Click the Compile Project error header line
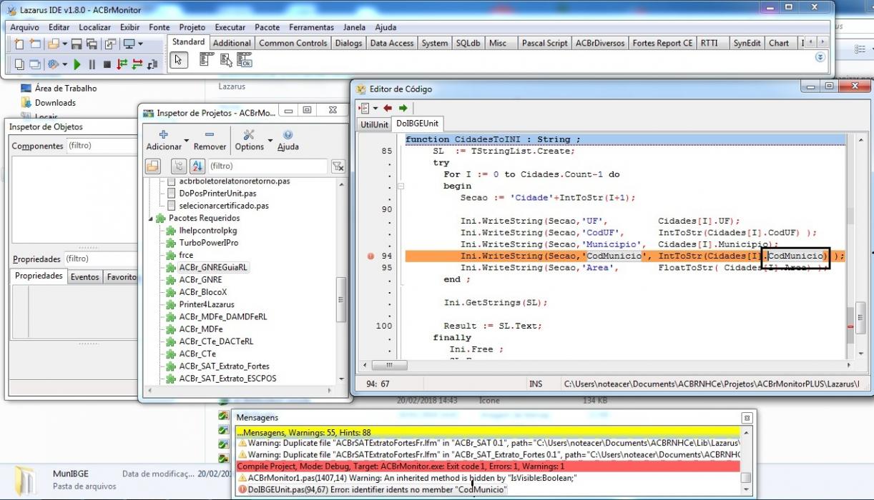 (x=488, y=466)
